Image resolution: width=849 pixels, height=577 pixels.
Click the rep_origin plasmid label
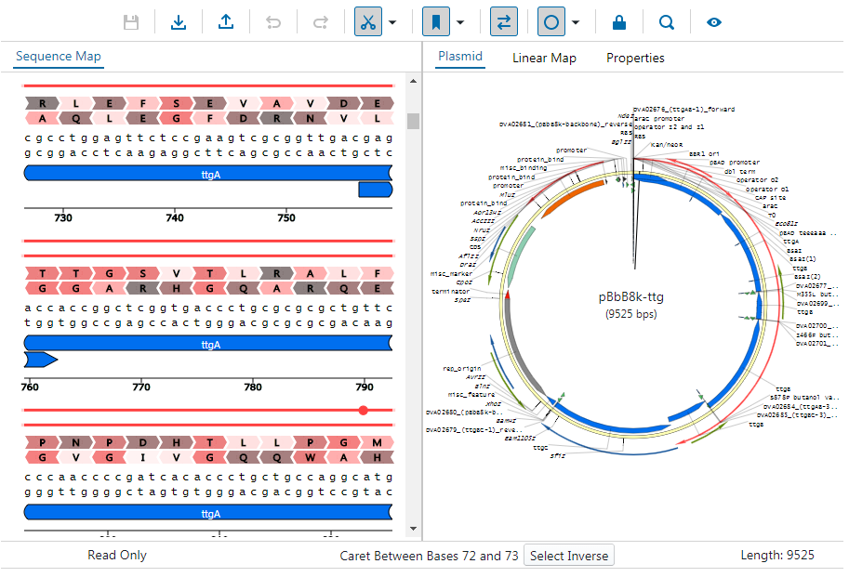[x=462, y=369]
